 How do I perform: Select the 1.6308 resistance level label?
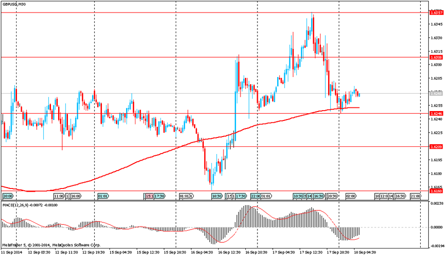(436, 57)
